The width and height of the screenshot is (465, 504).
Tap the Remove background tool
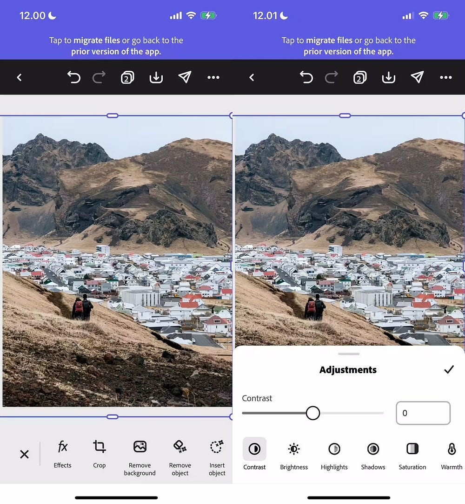point(139,458)
